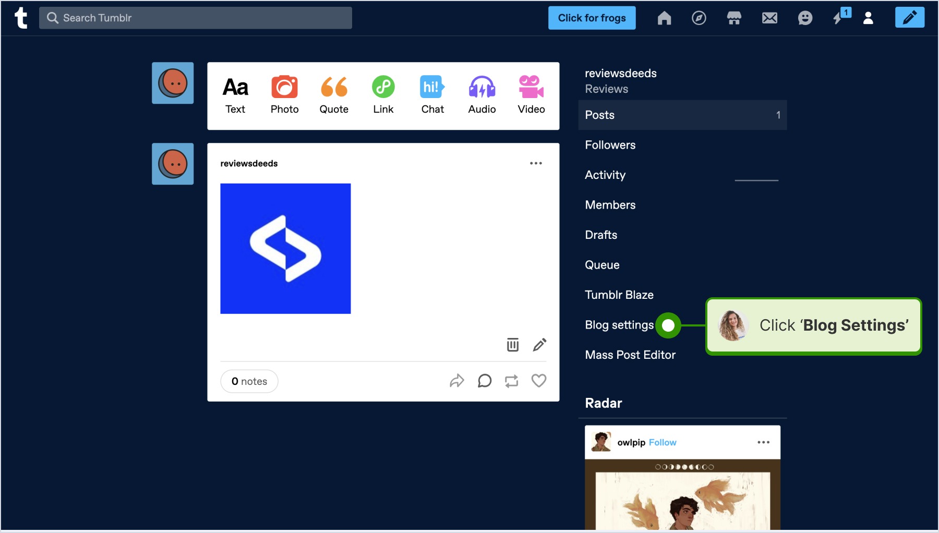Follow owlpip from the Radar
The image size is (939, 533).
pyautogui.click(x=663, y=442)
